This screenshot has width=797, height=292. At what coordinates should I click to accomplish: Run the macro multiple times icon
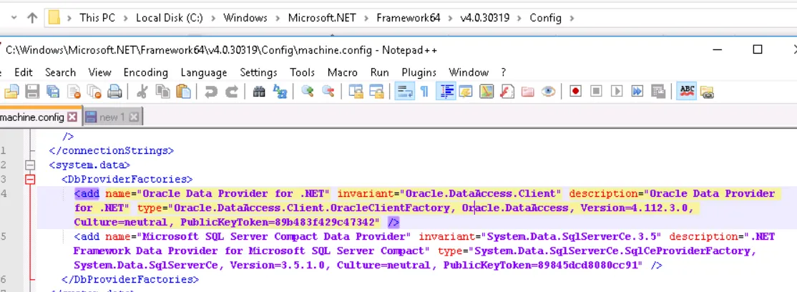click(637, 92)
